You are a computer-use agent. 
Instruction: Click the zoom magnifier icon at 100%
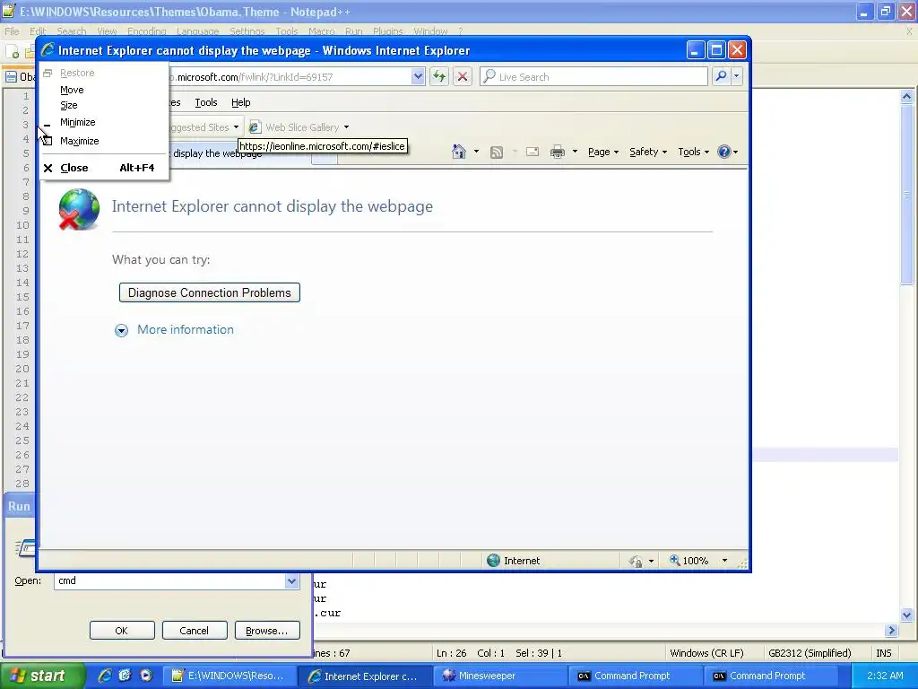(x=675, y=560)
